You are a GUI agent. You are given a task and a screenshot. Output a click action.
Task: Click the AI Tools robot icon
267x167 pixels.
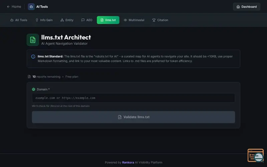click(31, 7)
